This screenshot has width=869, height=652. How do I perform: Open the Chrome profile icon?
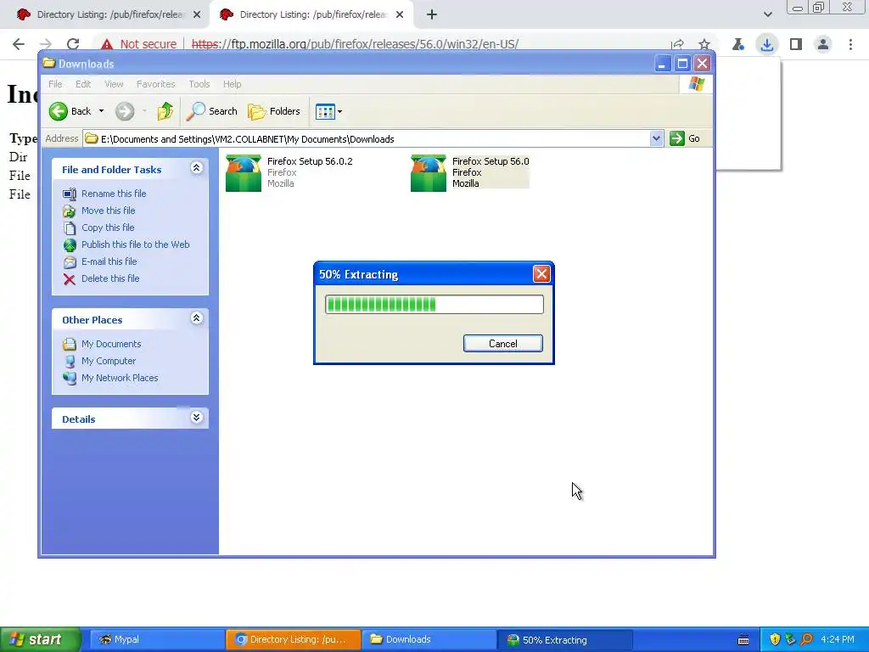[823, 44]
